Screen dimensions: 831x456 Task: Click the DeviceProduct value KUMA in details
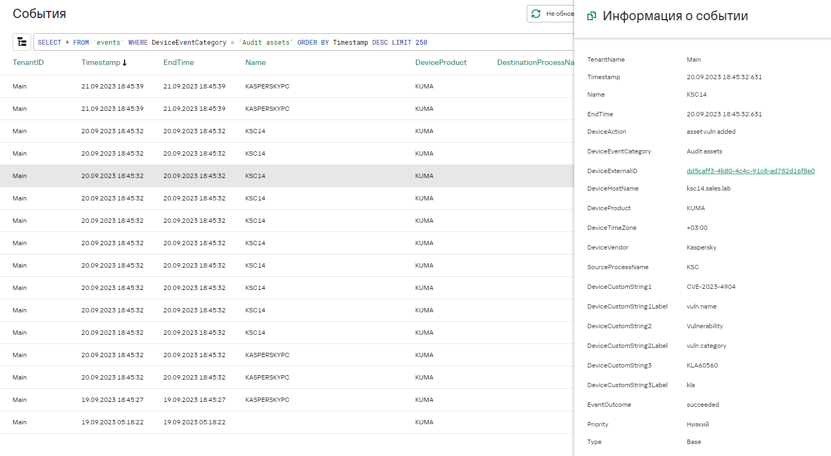(696, 208)
